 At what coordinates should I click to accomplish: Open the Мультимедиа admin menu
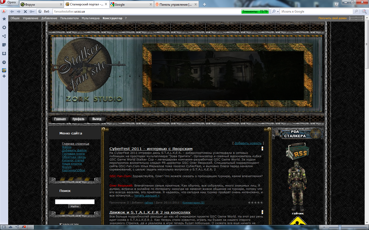coord(91,18)
